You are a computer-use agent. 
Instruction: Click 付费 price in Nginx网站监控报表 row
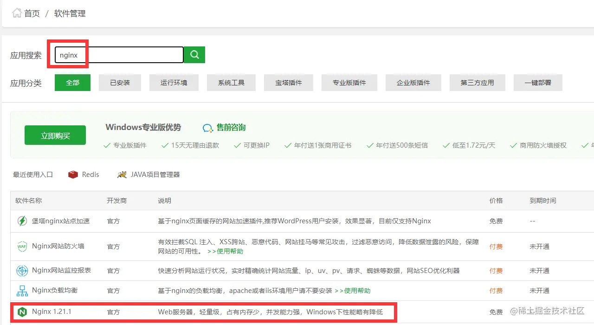[x=496, y=271]
